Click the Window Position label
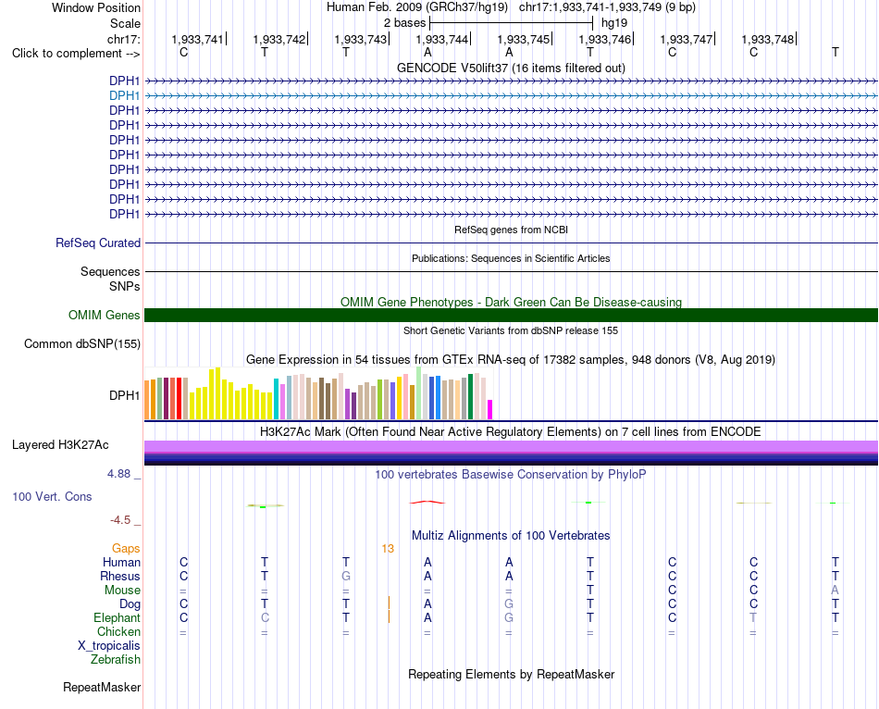Viewport: 879px width, 709px height. (96, 7)
